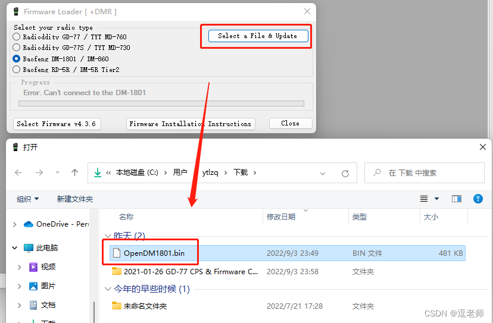Open recent locations dropdown chevron
This screenshot has width=493, height=323.
click(x=57, y=173)
